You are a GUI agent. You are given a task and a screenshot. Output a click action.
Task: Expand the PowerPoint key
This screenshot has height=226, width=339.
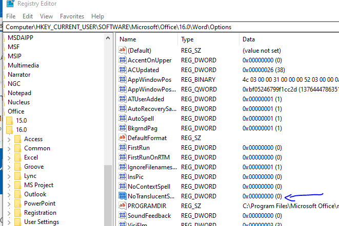click(9, 204)
